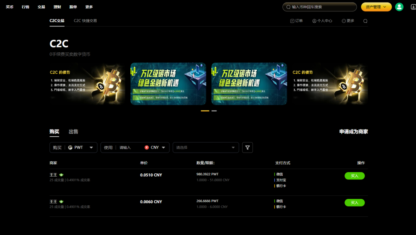The width and height of the screenshot is (416, 235).
Task: Select the second carousel indicator dot
Action: point(214,110)
